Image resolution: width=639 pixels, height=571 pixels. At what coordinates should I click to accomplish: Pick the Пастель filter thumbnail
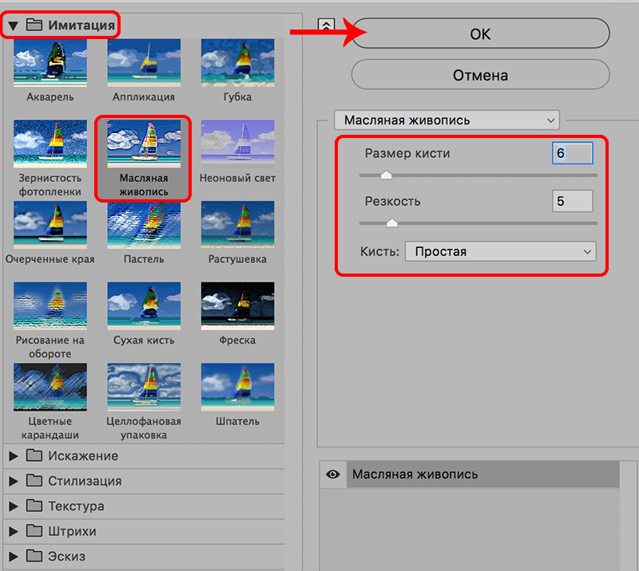pyautogui.click(x=143, y=225)
